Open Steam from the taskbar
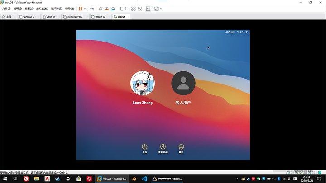Image resolution: width=326 pixels, height=183 pixels. pyautogui.click(x=58, y=178)
